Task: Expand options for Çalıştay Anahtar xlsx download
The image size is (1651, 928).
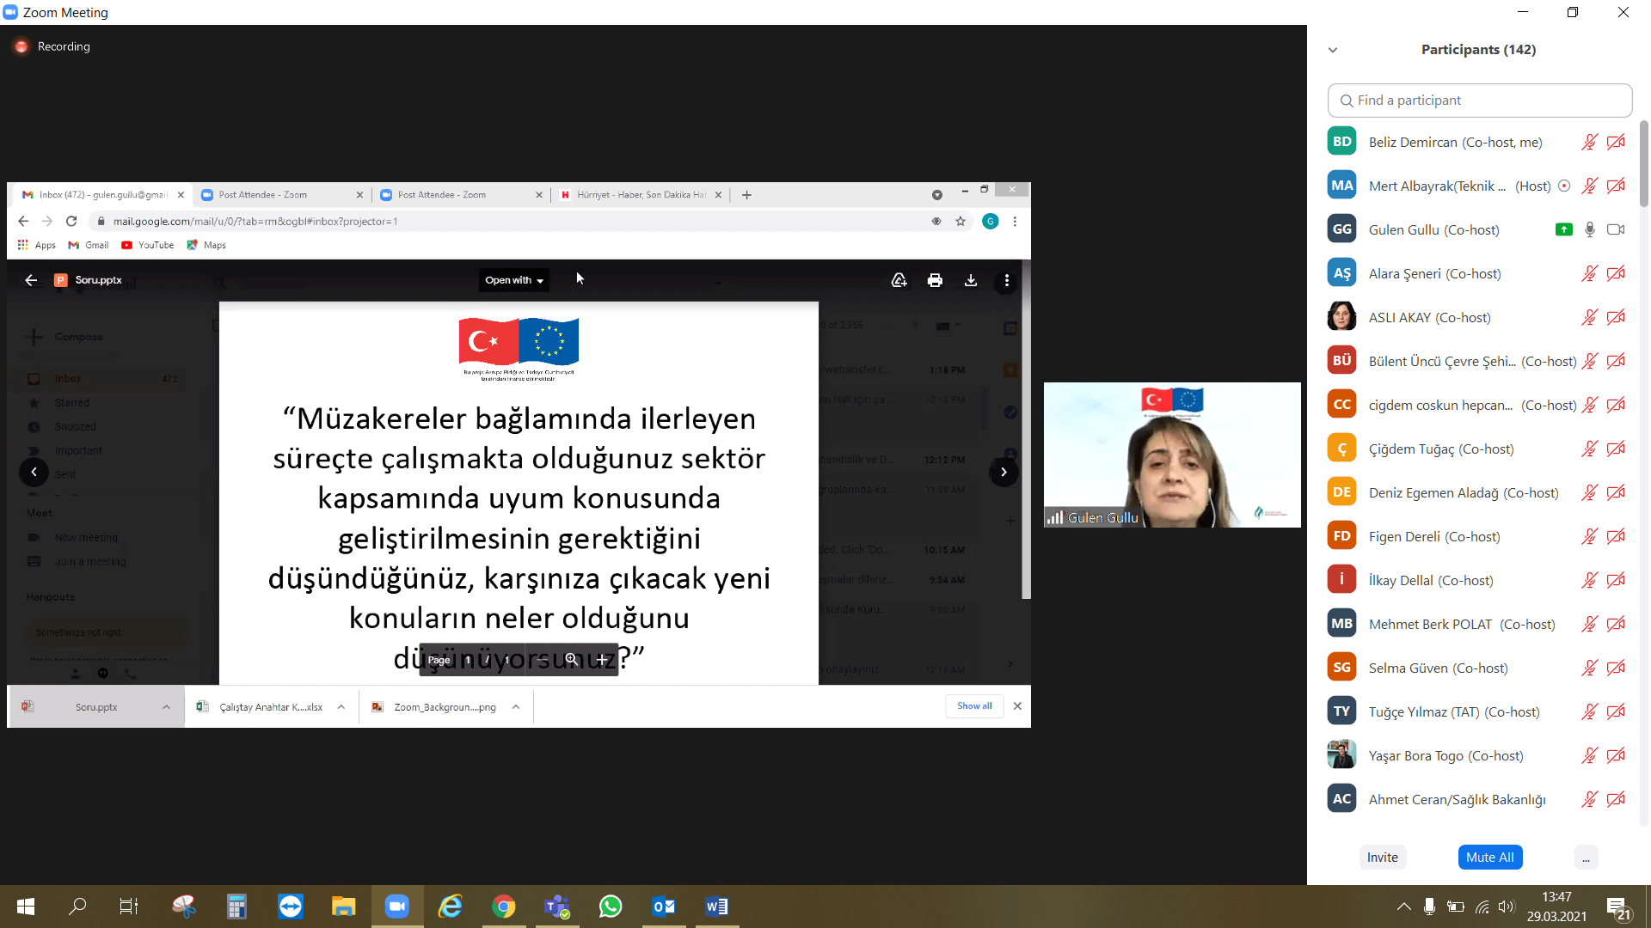Action: coord(341,707)
